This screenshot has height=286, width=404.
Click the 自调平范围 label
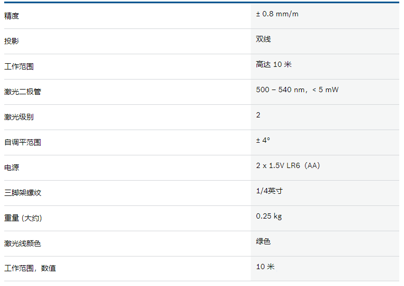(23, 142)
